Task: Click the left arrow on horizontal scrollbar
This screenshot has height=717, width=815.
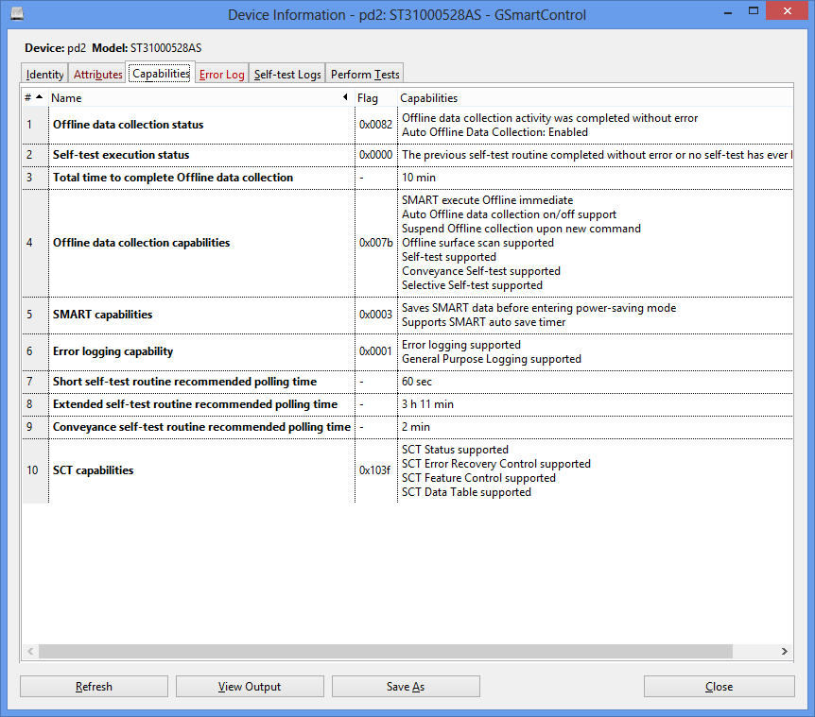Action: (30, 652)
